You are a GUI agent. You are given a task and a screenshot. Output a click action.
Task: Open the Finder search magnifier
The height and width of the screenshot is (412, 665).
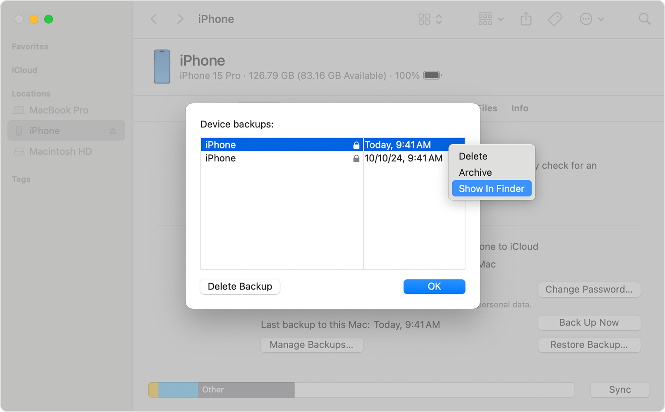pos(645,19)
